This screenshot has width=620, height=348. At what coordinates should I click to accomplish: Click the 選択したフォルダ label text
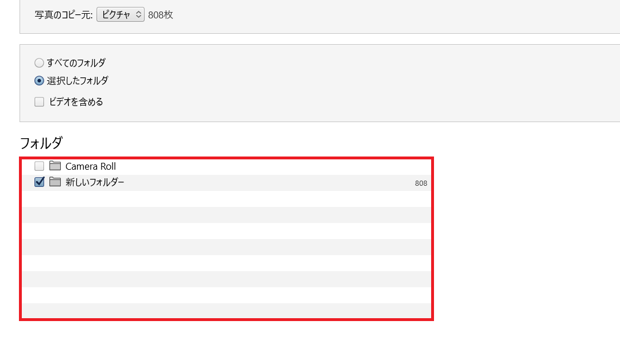coord(77,81)
